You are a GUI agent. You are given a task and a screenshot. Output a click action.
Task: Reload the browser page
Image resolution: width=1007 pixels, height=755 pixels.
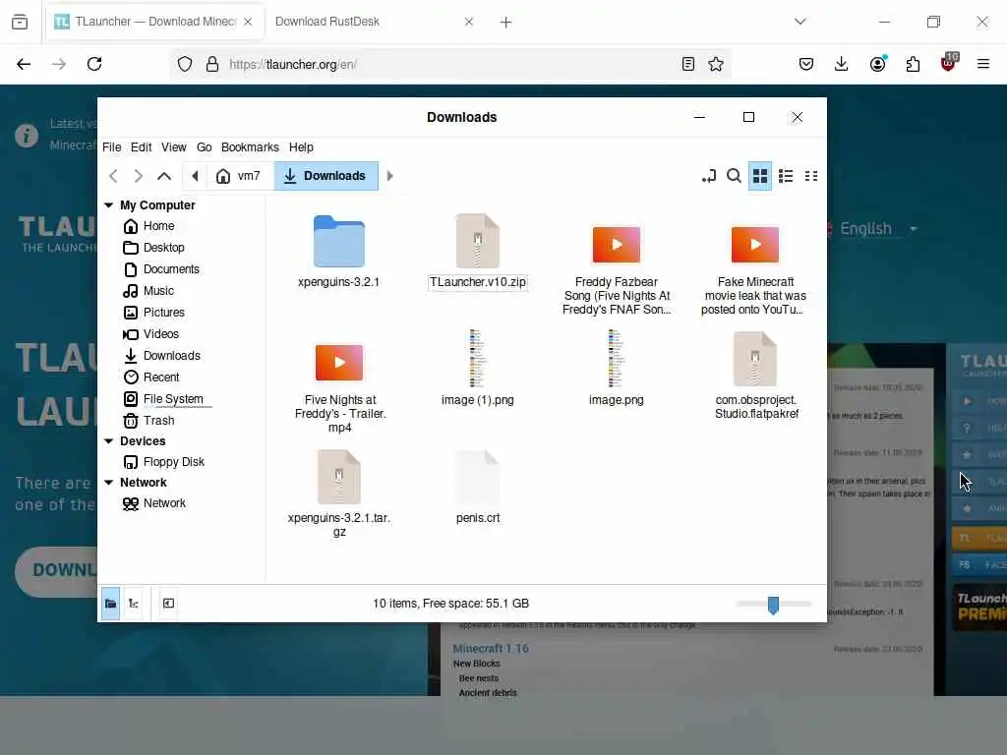94,64
